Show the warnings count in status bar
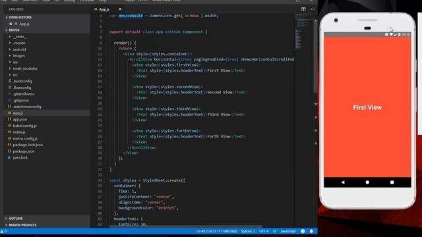 pos(3,231)
